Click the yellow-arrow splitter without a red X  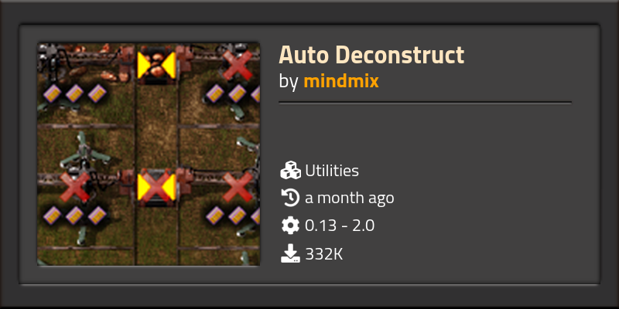(x=156, y=65)
